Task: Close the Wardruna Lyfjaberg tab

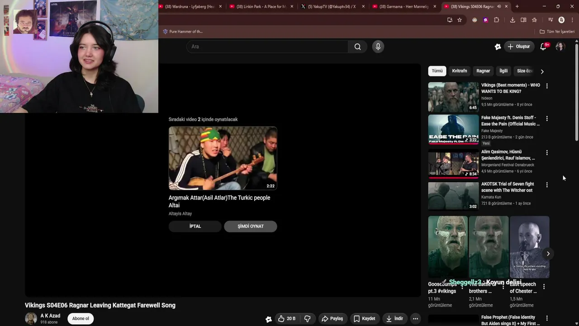Action: click(220, 6)
